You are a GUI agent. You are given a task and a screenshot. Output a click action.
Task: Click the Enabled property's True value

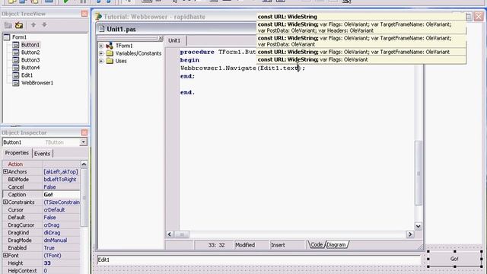point(49,248)
